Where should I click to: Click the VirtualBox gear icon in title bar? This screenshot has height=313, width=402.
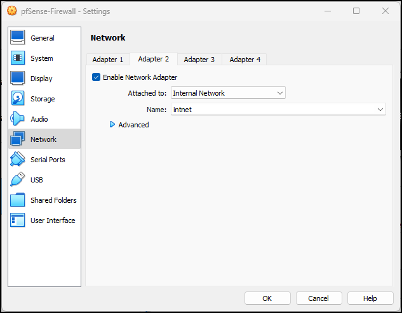point(12,11)
